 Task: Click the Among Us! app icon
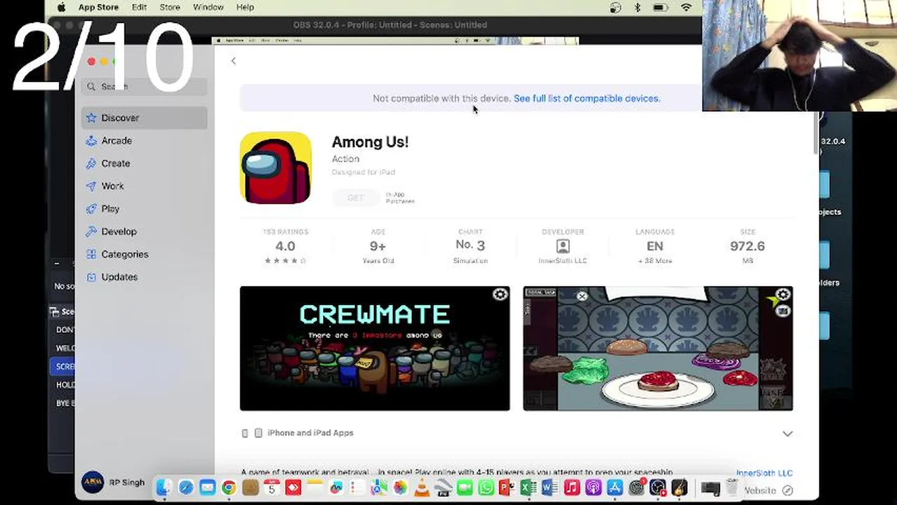point(275,168)
